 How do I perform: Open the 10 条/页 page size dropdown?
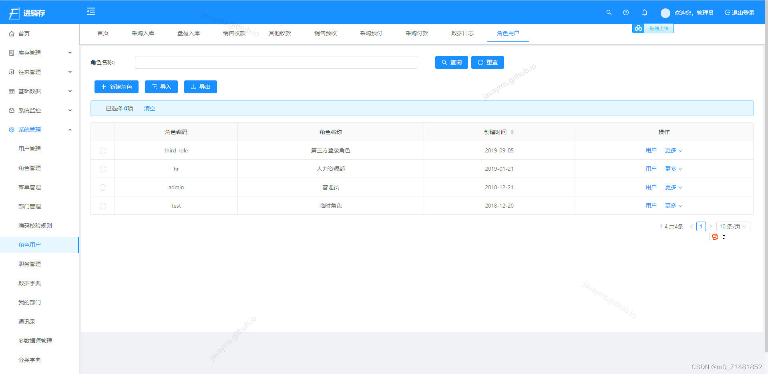click(x=733, y=226)
